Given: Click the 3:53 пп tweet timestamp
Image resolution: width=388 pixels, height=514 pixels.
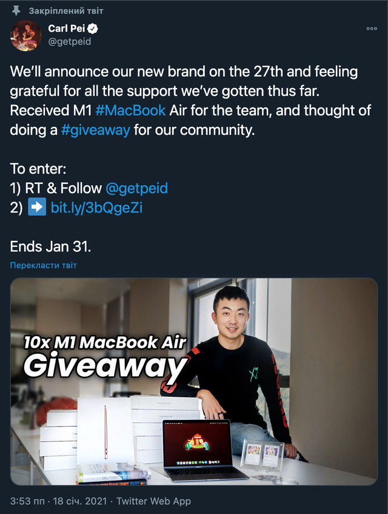Looking at the screenshot, I should (27, 501).
